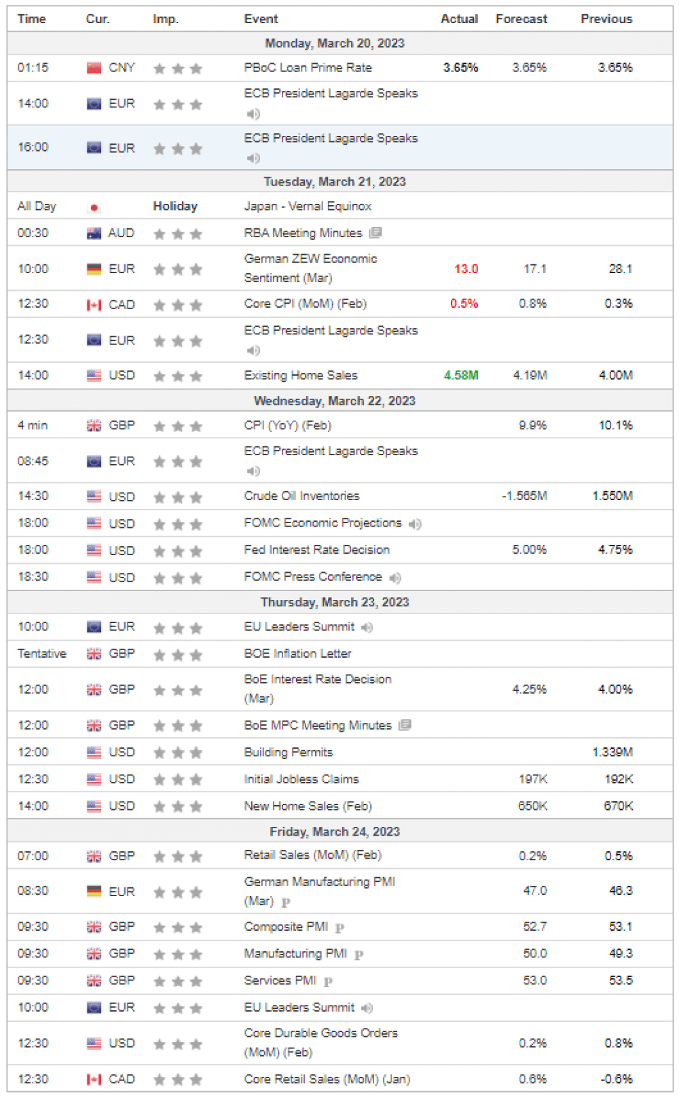Click the Monday, March 20, 2023 date header

[x=335, y=43]
